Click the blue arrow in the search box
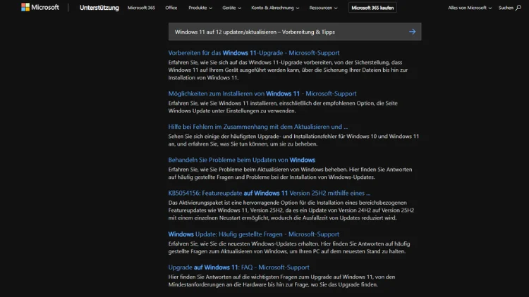The image size is (529, 297). pos(413,32)
